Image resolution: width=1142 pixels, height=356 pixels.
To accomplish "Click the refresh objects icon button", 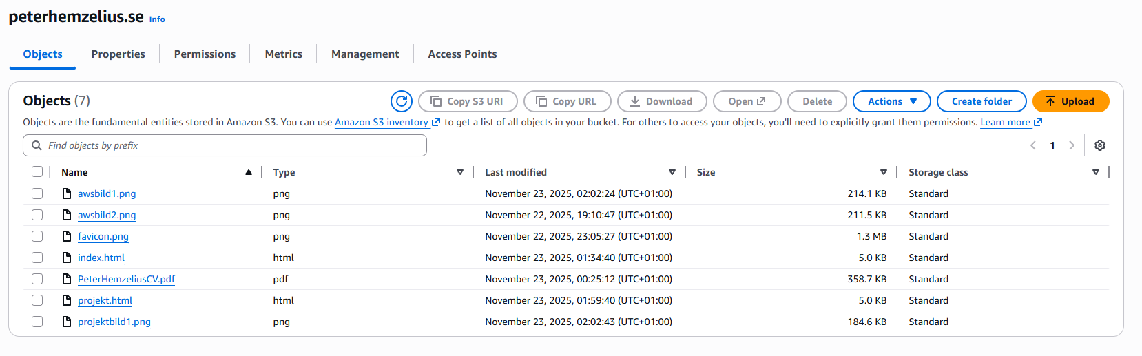I will pos(402,101).
